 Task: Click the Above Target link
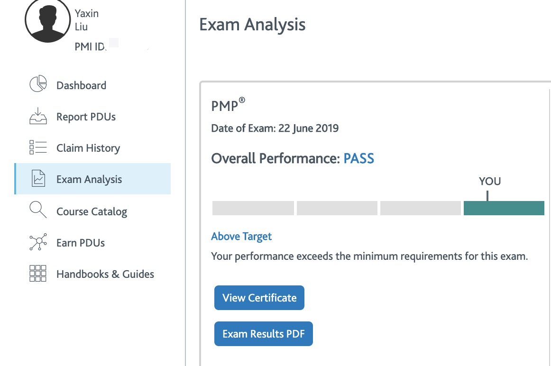[x=241, y=237]
